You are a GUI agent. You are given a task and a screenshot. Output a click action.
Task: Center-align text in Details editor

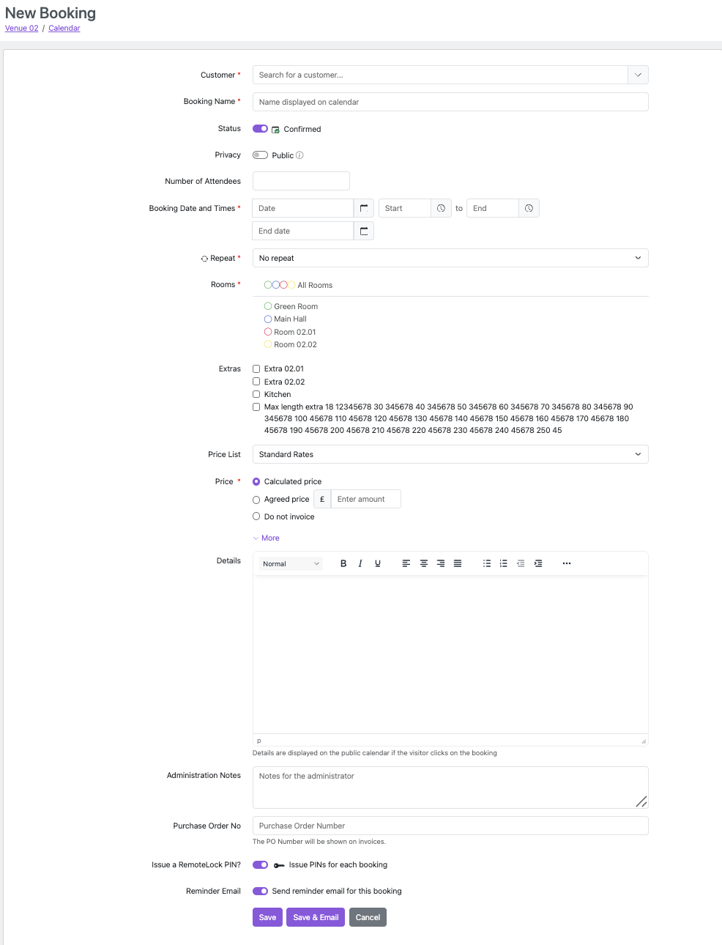[x=423, y=563]
